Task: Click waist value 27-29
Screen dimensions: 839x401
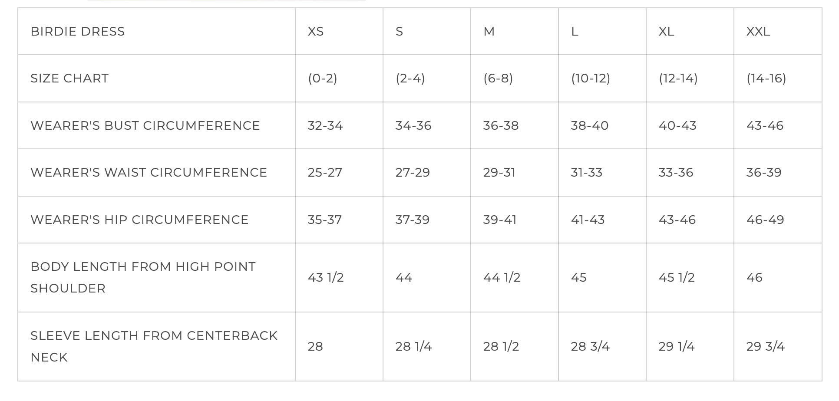Action: pos(413,173)
